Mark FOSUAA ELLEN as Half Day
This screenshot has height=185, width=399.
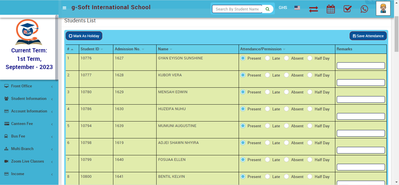click(x=310, y=160)
